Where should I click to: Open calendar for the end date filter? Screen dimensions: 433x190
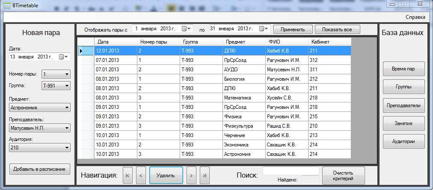tap(264, 29)
